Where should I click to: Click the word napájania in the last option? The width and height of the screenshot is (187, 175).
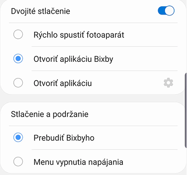[x=106, y=163]
